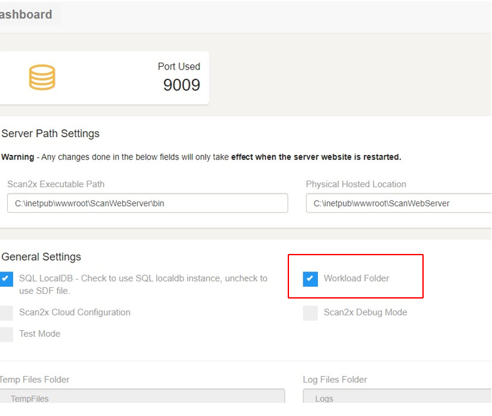Viewport: 492px width, 416px height.
Task: Enable the Scan2x Debug Mode checkbox
Action: pyautogui.click(x=310, y=313)
